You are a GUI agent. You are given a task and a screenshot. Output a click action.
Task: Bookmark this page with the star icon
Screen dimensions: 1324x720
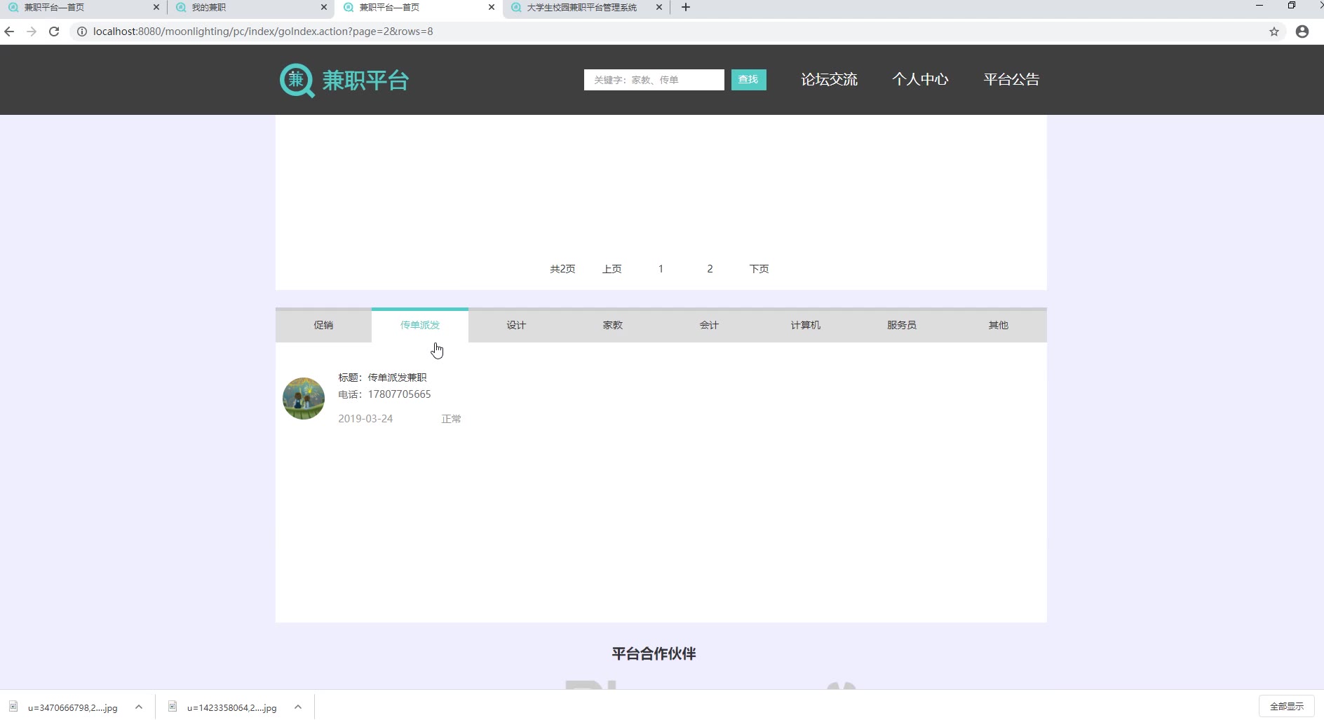[x=1274, y=32]
